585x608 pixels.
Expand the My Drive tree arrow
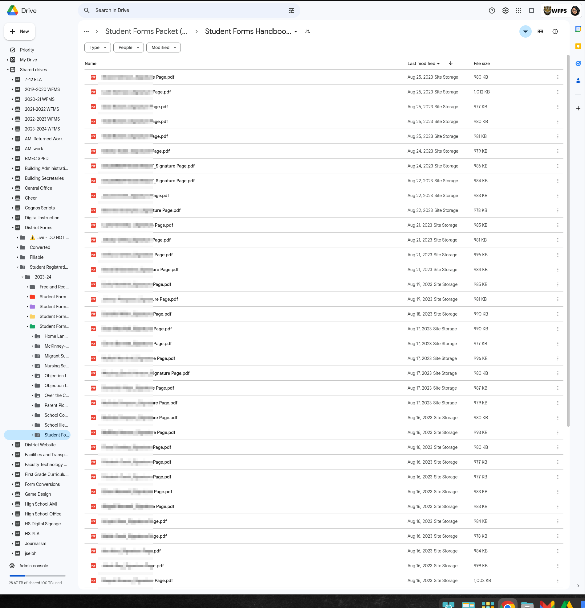click(8, 60)
